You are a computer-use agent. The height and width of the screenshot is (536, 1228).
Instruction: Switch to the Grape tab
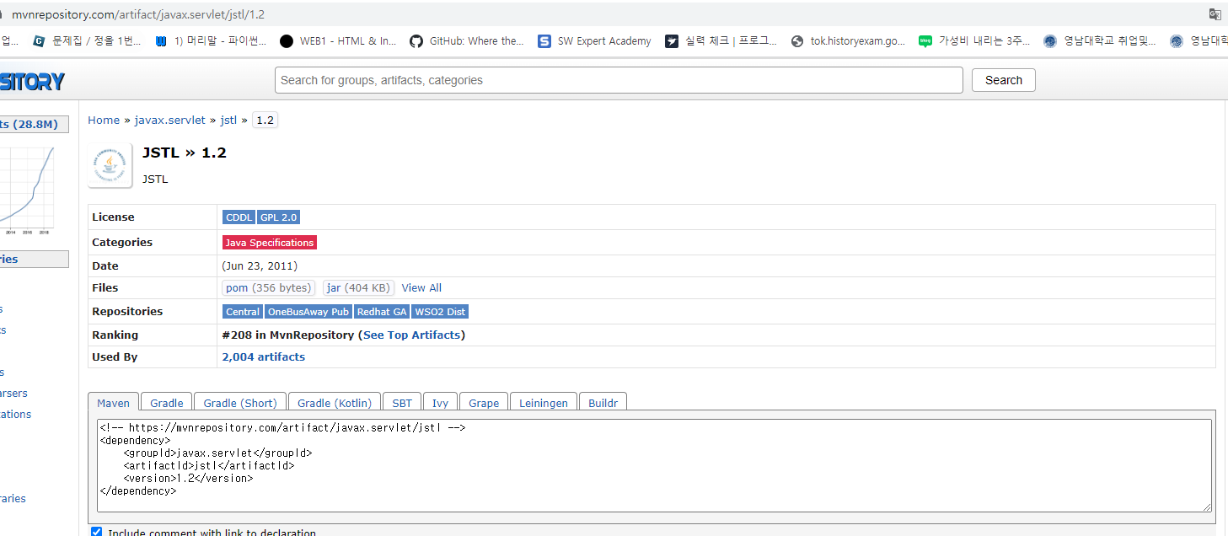[484, 403]
